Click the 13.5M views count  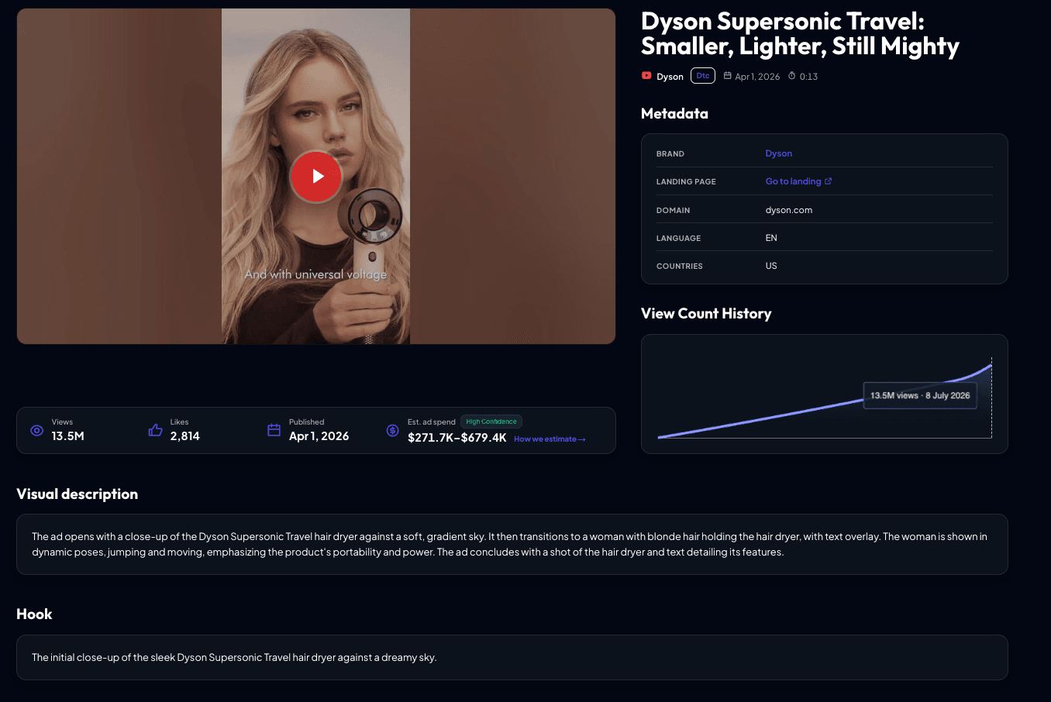[x=68, y=436]
